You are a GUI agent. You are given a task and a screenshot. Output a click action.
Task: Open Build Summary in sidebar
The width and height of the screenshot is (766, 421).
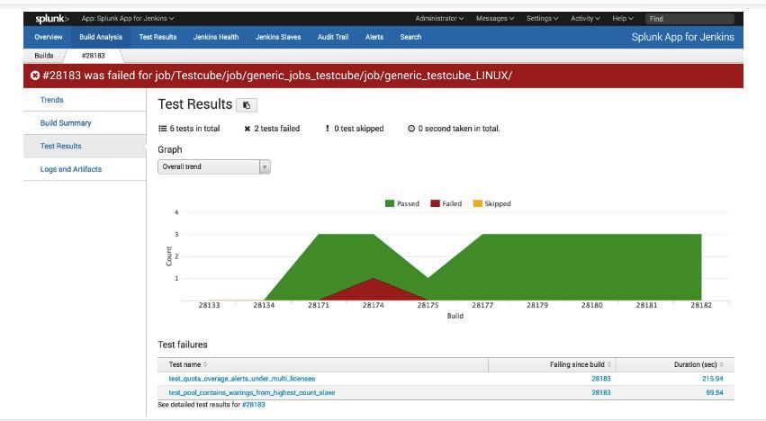[66, 123]
